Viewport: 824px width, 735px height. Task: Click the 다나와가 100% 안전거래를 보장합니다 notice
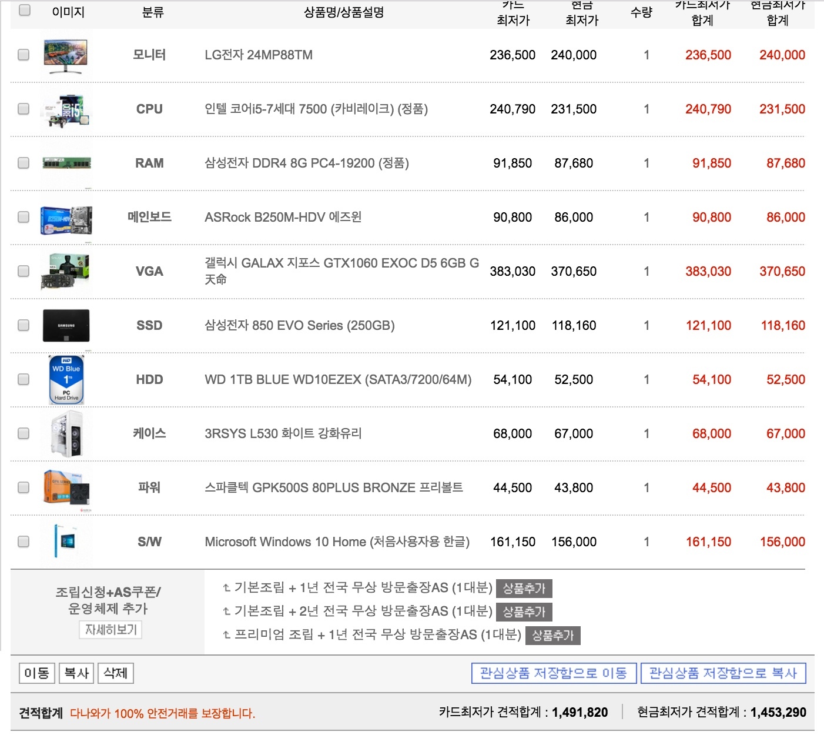[163, 713]
